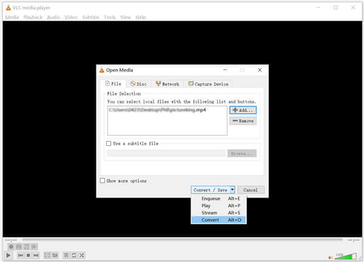Switch to the Network tab

pyautogui.click(x=167, y=84)
